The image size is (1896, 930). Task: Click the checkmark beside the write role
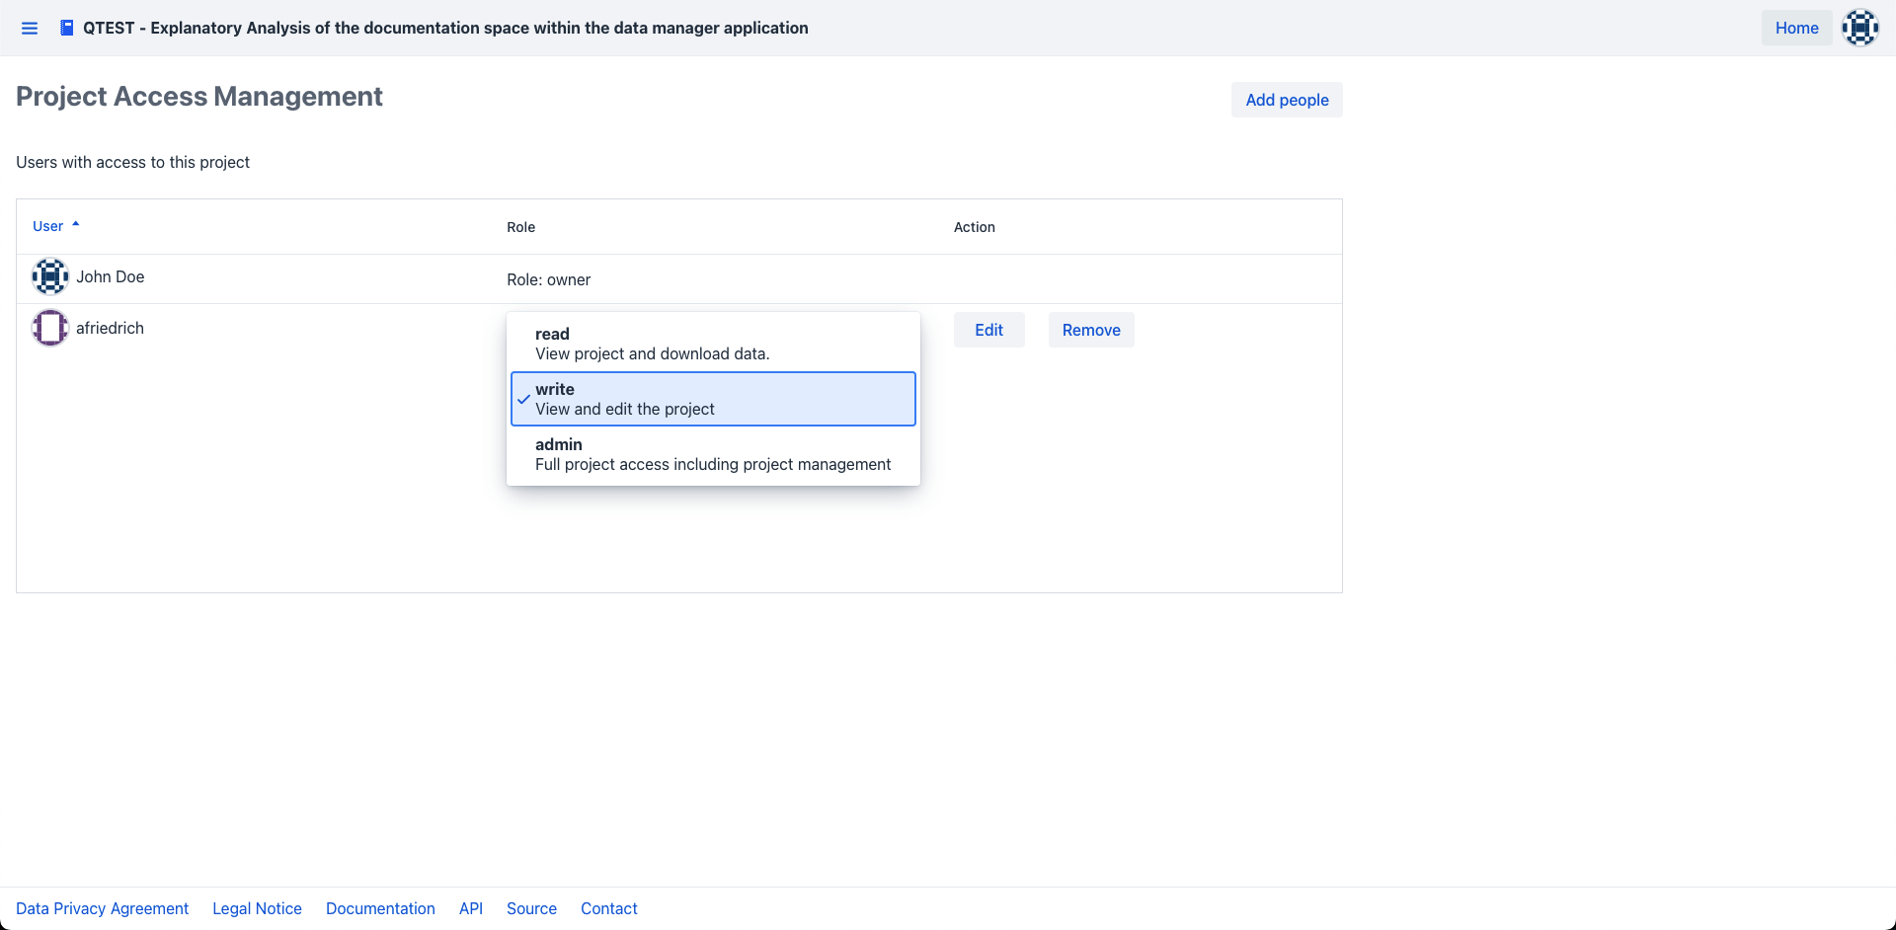(x=523, y=400)
